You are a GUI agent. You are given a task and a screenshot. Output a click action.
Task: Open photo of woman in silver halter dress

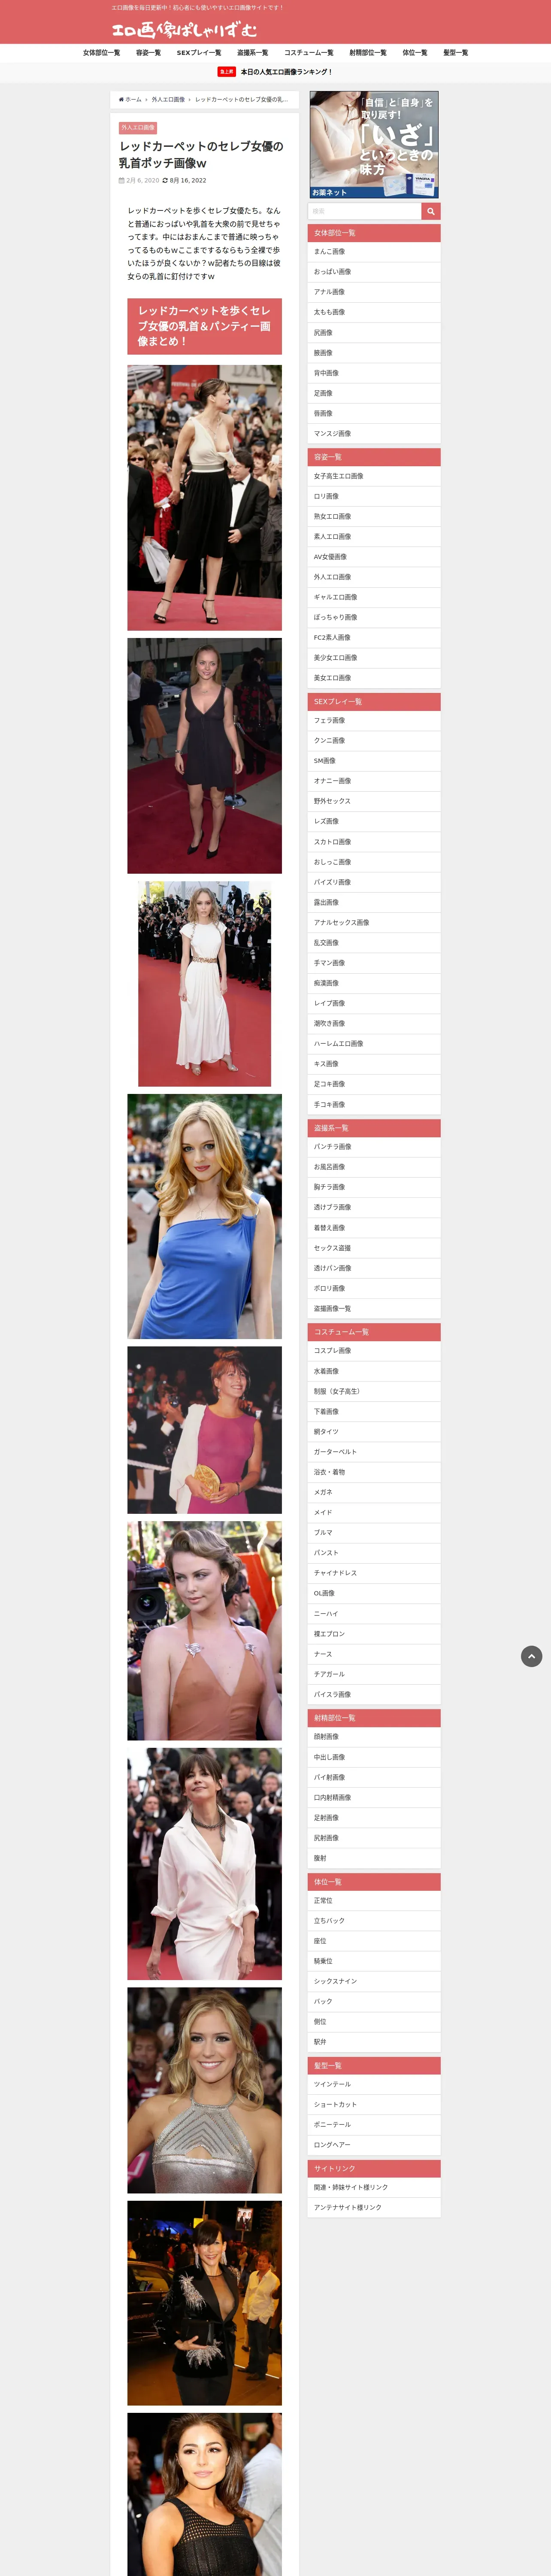tap(204, 2090)
